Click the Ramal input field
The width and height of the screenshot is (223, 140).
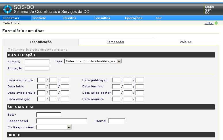pyautogui.click(x=116, y=121)
